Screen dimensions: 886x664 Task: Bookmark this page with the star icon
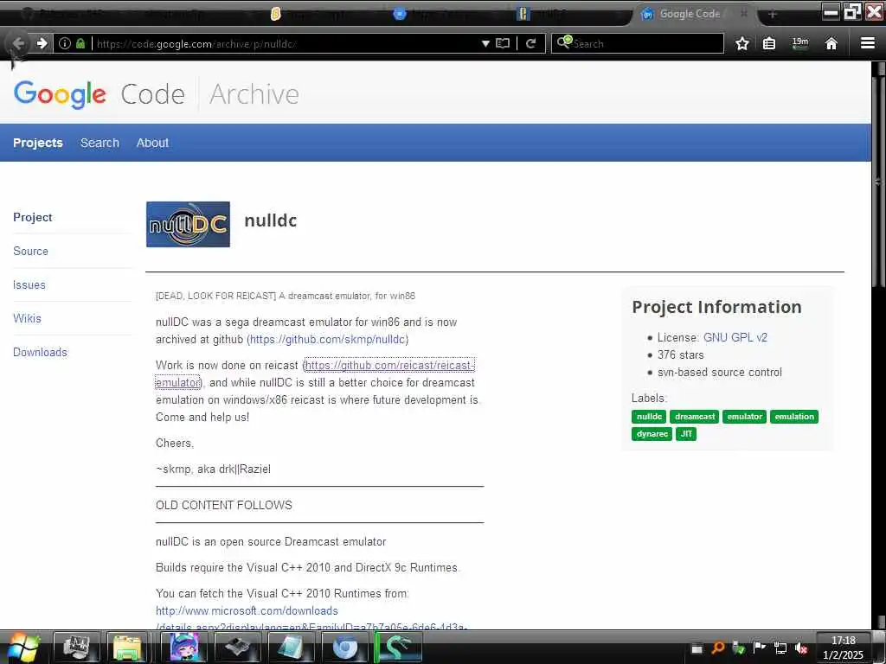[742, 43]
